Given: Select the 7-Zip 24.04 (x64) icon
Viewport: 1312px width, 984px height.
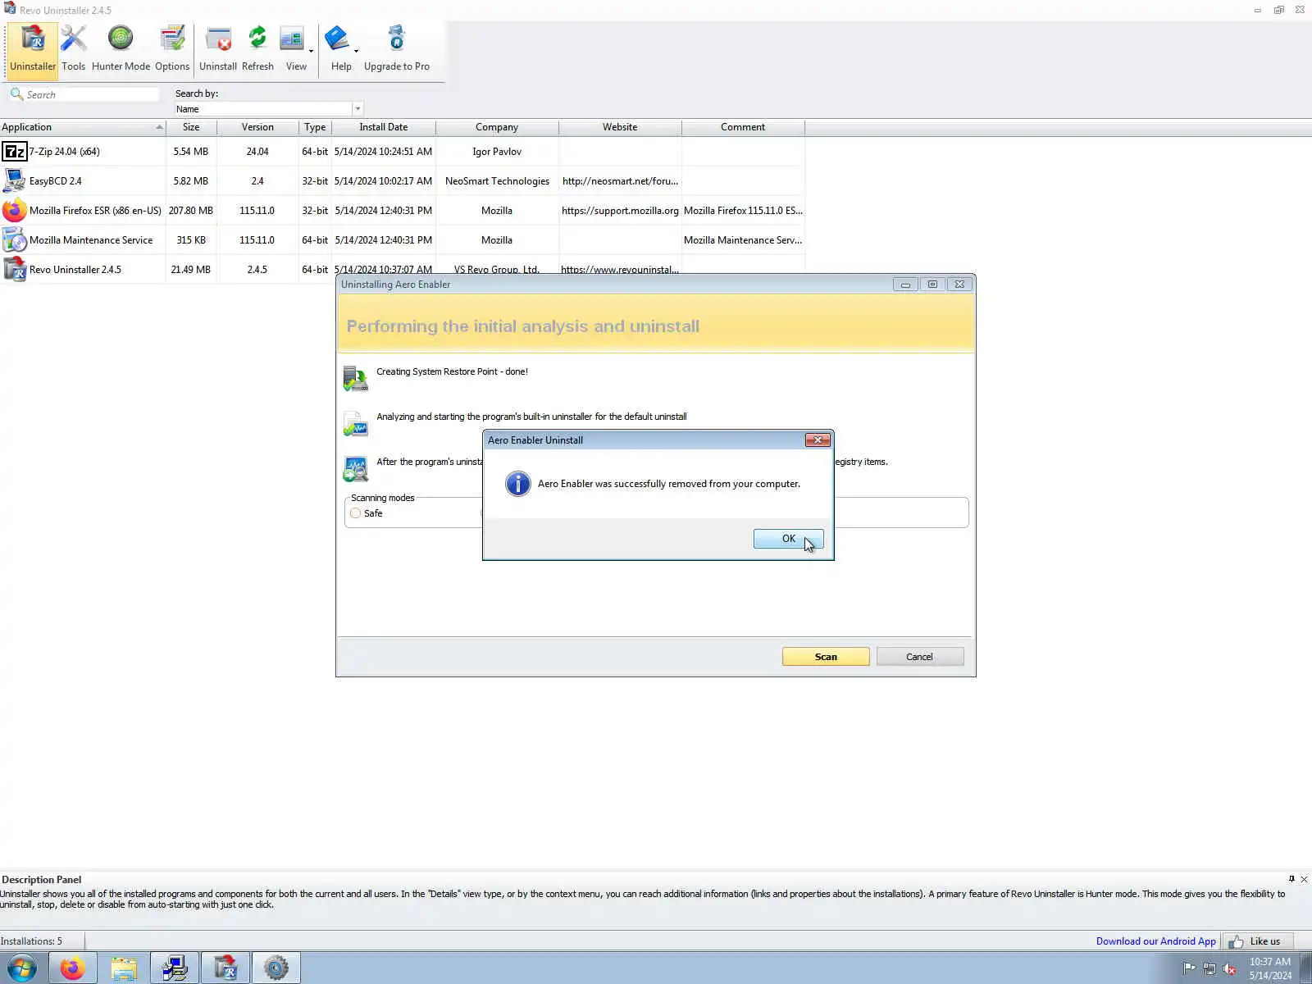Looking at the screenshot, I should (x=14, y=152).
